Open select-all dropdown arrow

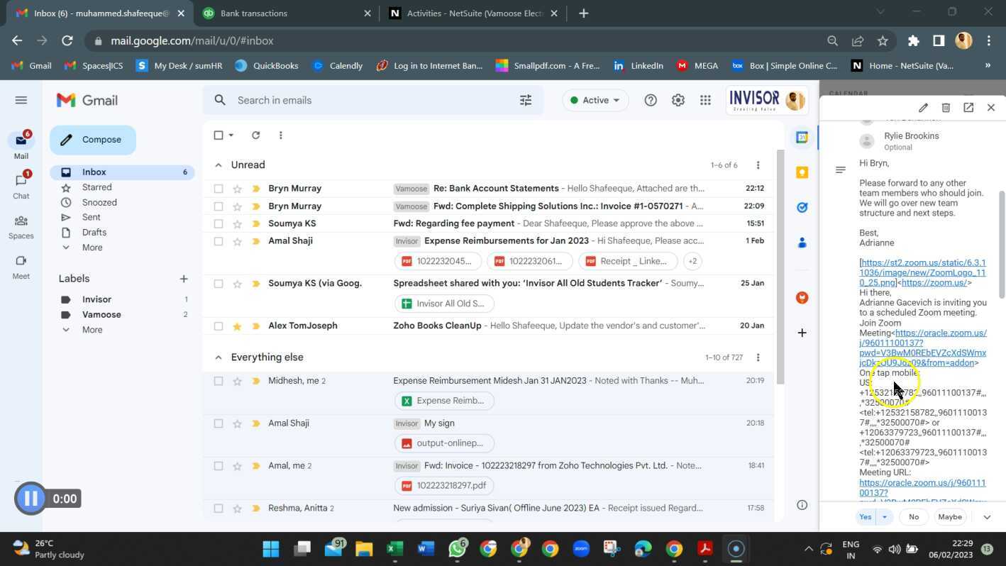point(231,135)
